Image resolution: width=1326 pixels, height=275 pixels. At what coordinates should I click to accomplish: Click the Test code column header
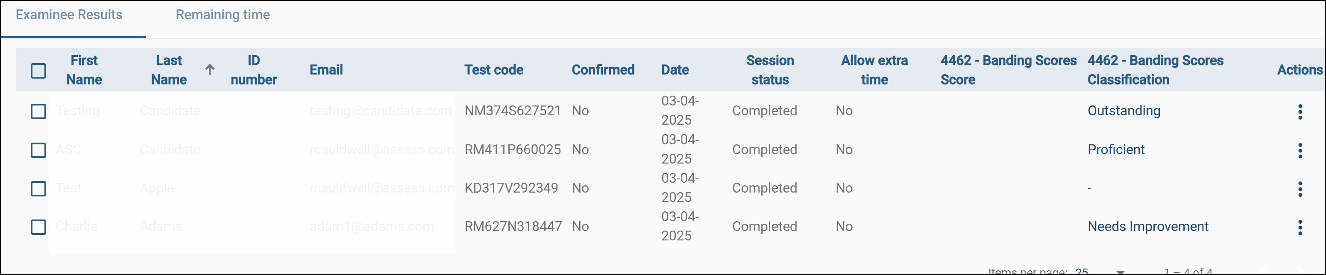pos(494,70)
